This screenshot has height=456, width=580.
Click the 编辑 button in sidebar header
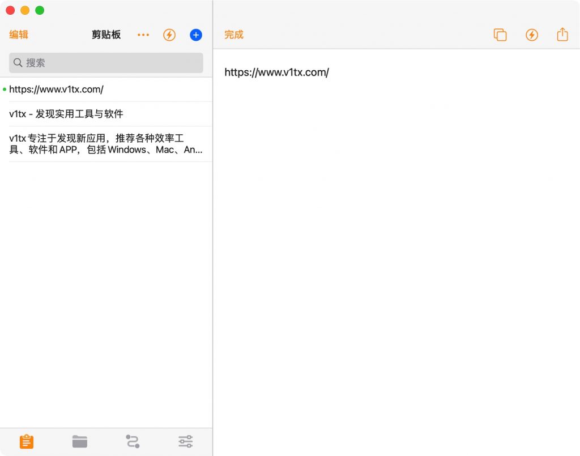[19, 35]
